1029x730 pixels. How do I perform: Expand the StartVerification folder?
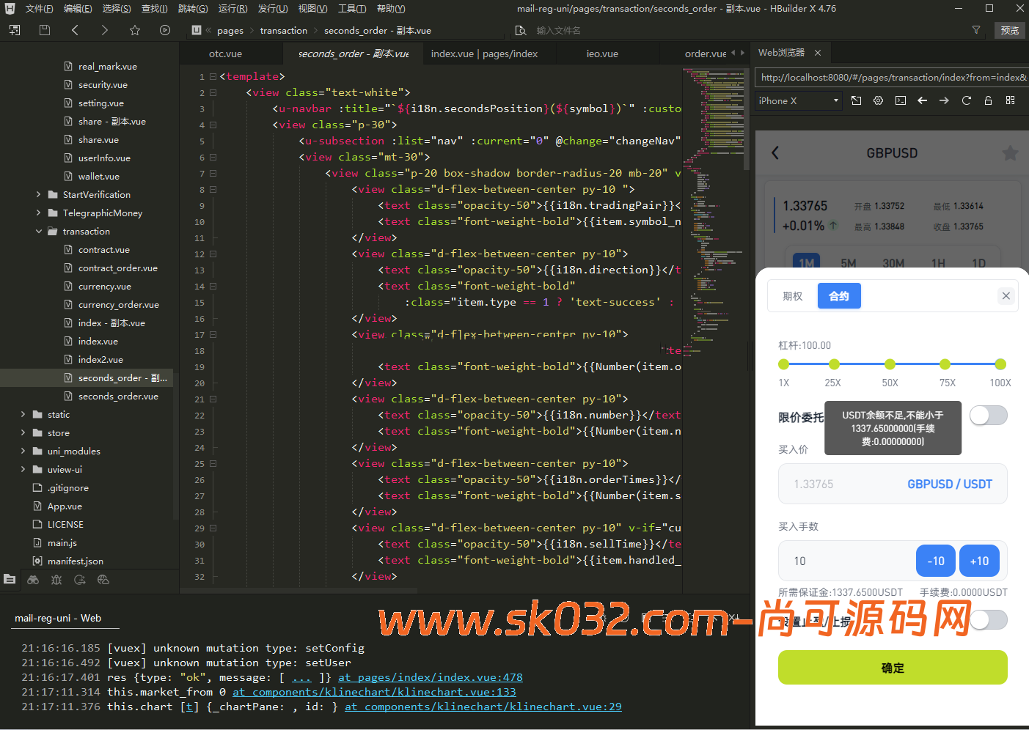click(x=38, y=194)
